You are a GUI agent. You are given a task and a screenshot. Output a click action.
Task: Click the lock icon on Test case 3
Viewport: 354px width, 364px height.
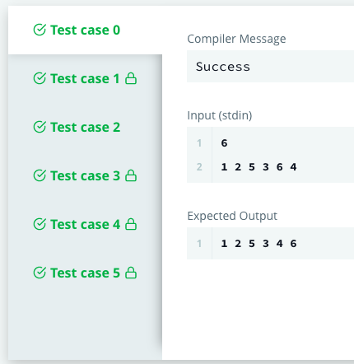(131, 175)
